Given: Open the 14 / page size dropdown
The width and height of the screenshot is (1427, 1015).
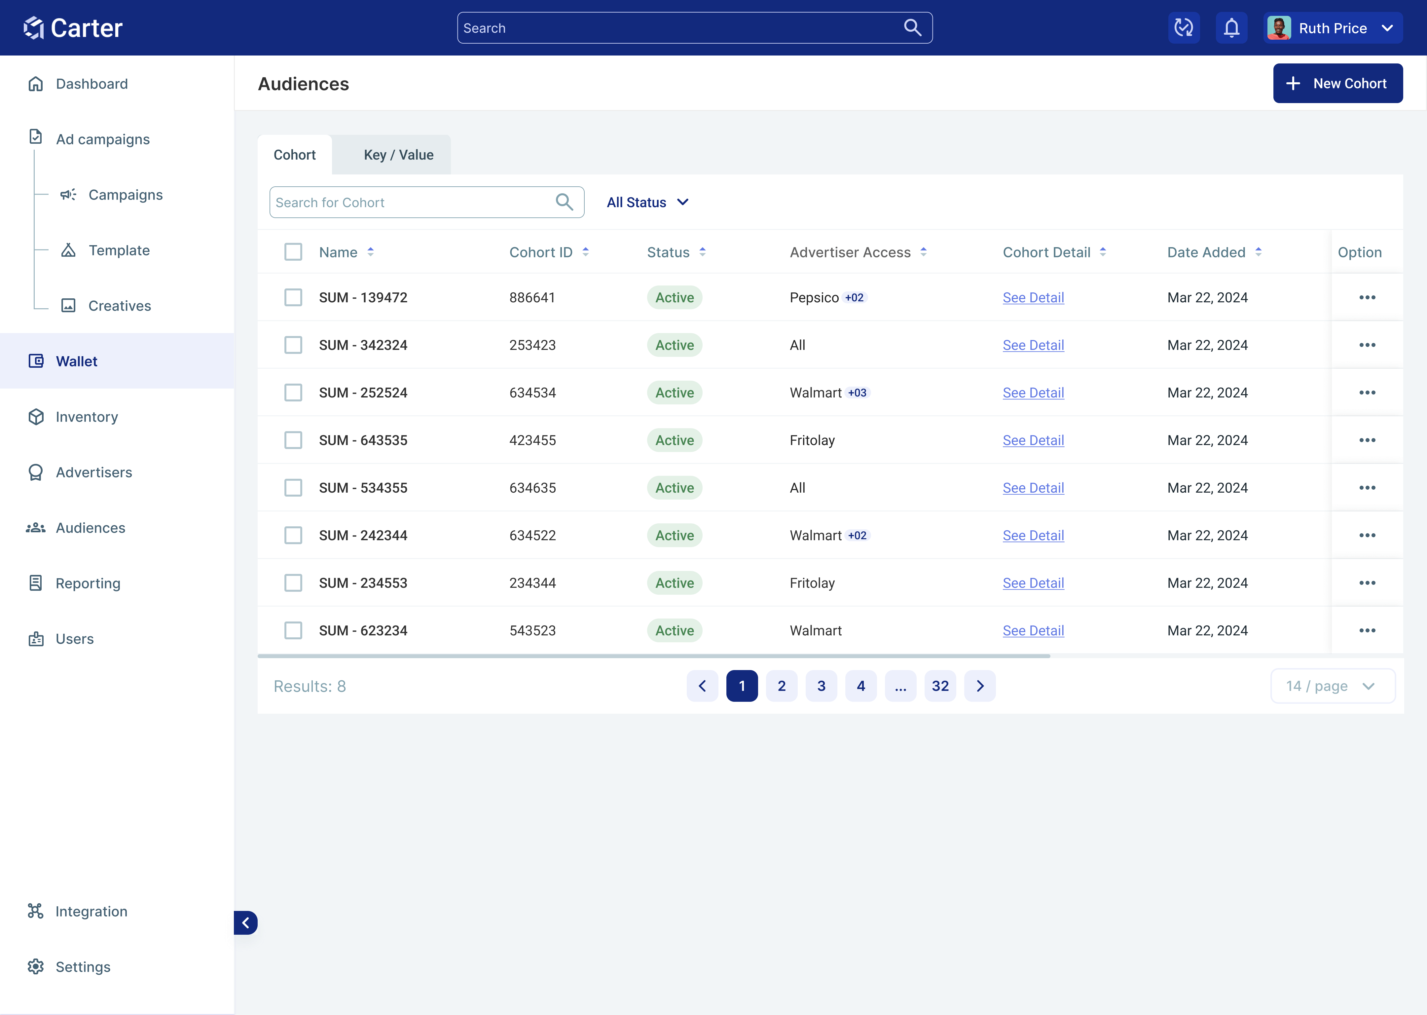Looking at the screenshot, I should pos(1332,686).
